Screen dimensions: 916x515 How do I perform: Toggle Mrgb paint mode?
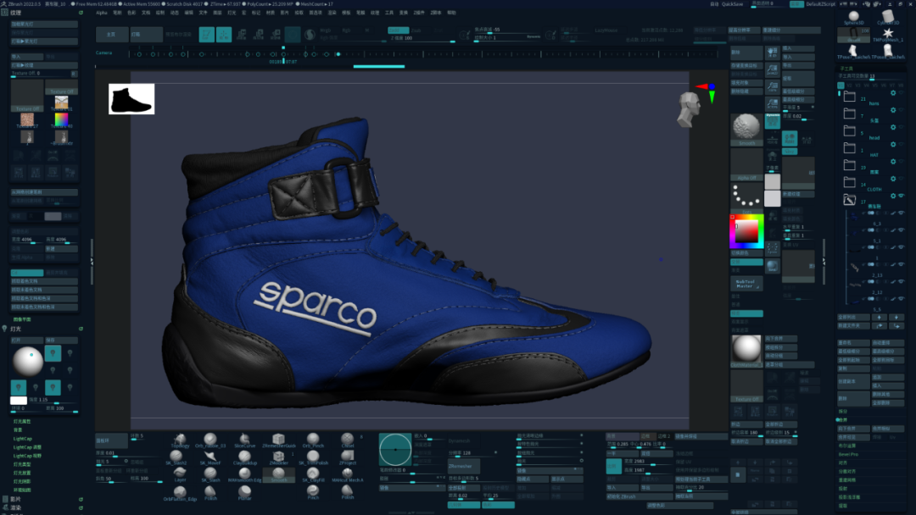(326, 30)
